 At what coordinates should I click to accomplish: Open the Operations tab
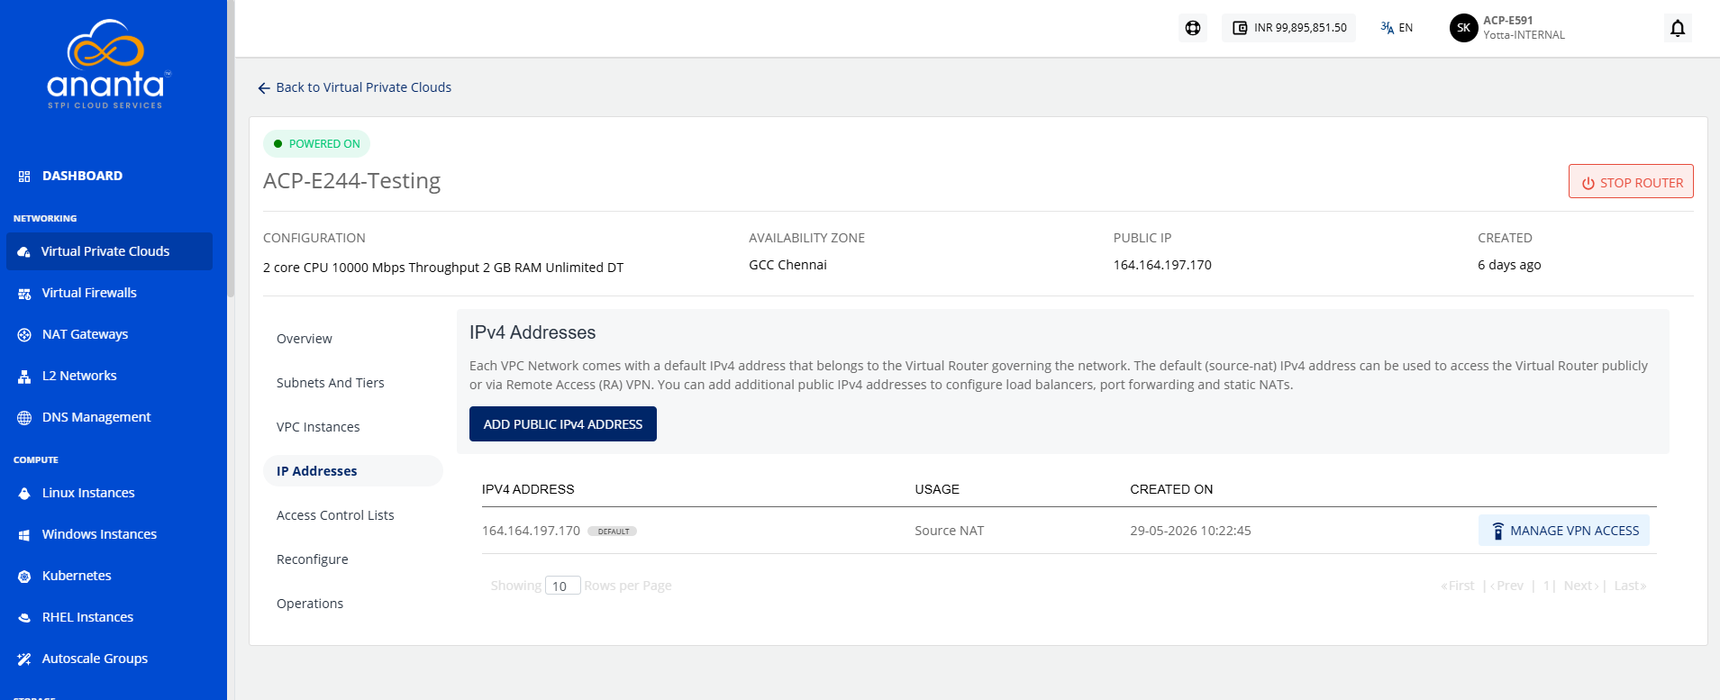pyautogui.click(x=310, y=604)
